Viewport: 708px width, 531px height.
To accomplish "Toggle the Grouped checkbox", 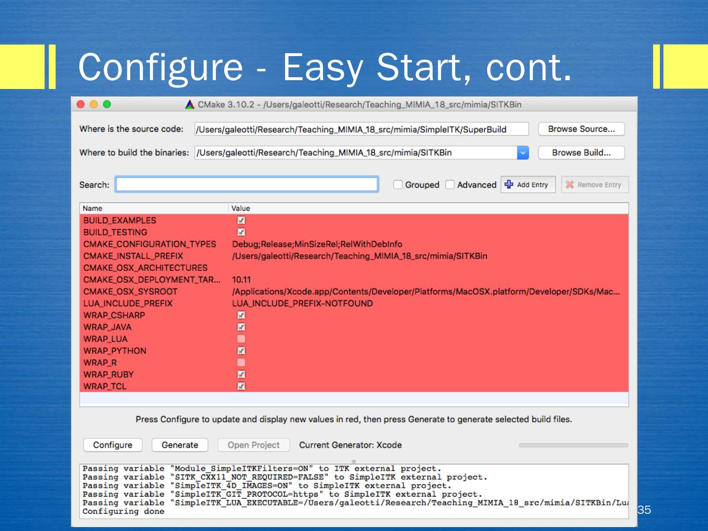I will [398, 184].
